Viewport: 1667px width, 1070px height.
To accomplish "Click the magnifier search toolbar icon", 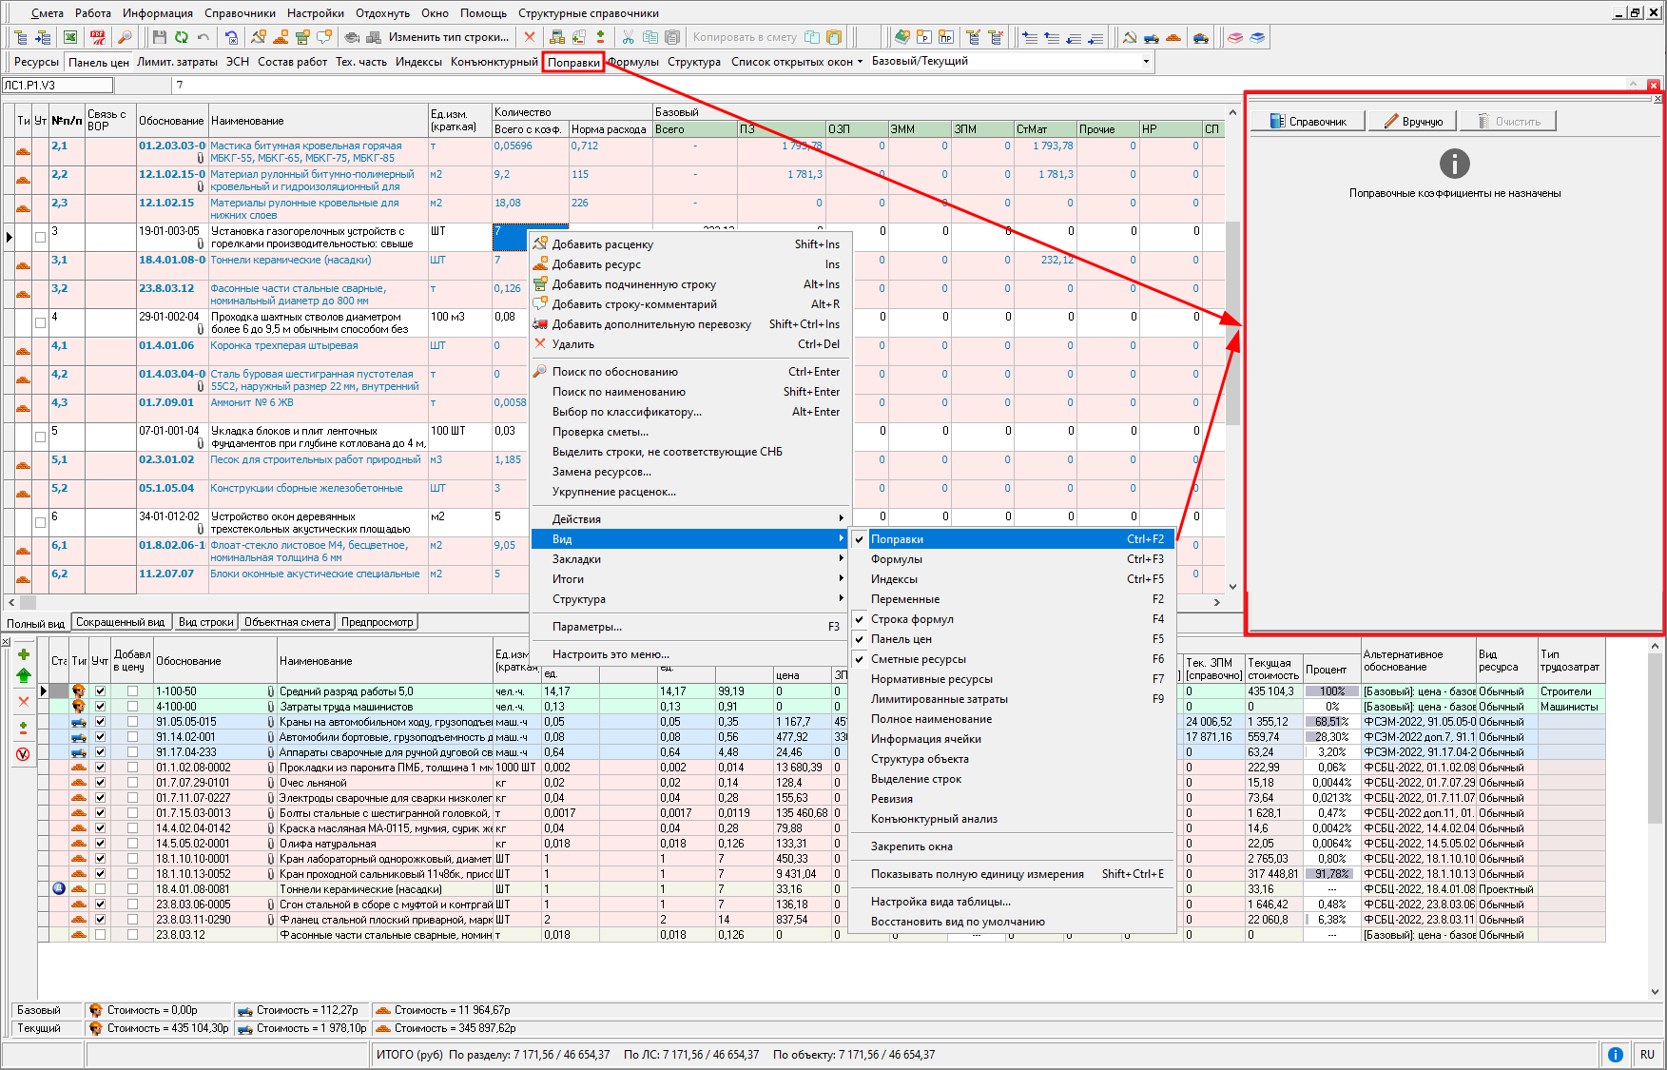I will [x=125, y=37].
